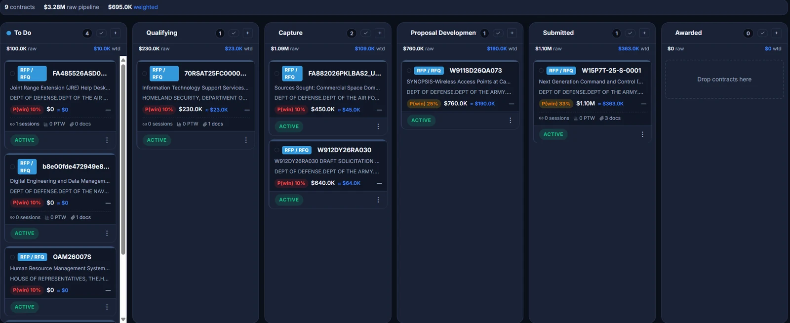Open three-dot menu on FA882026PKLBAS2 card
The height and width of the screenshot is (323, 790).
coord(378,126)
